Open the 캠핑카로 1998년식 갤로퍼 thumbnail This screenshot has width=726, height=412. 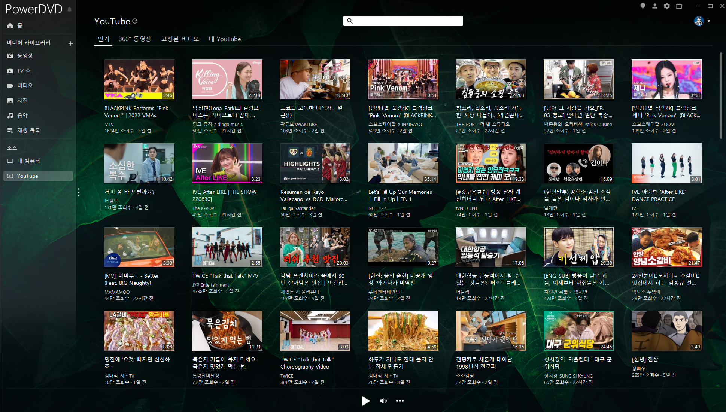(x=491, y=331)
